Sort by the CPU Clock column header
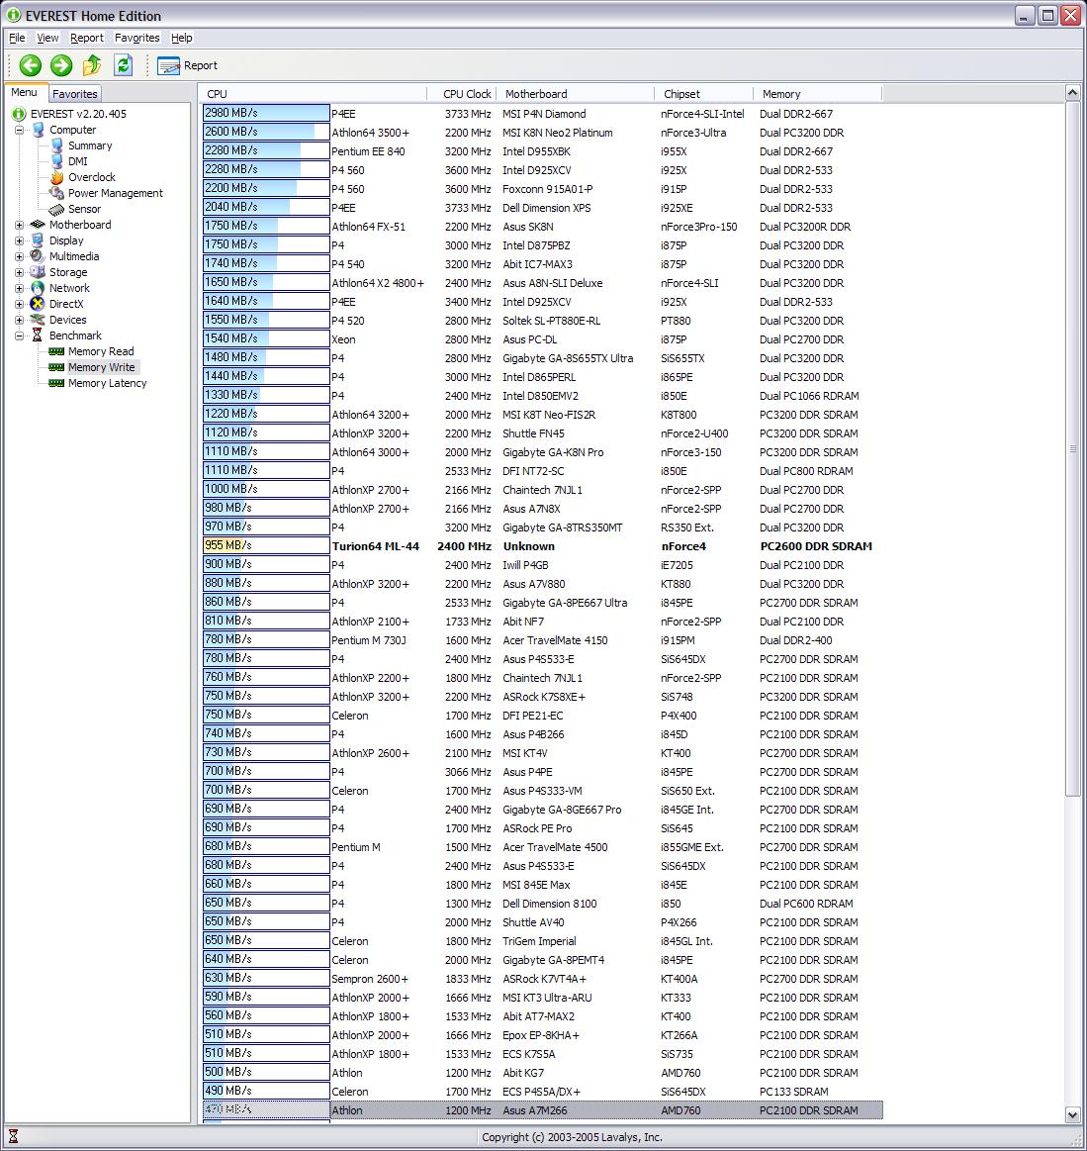This screenshot has height=1151, width=1087. point(461,94)
